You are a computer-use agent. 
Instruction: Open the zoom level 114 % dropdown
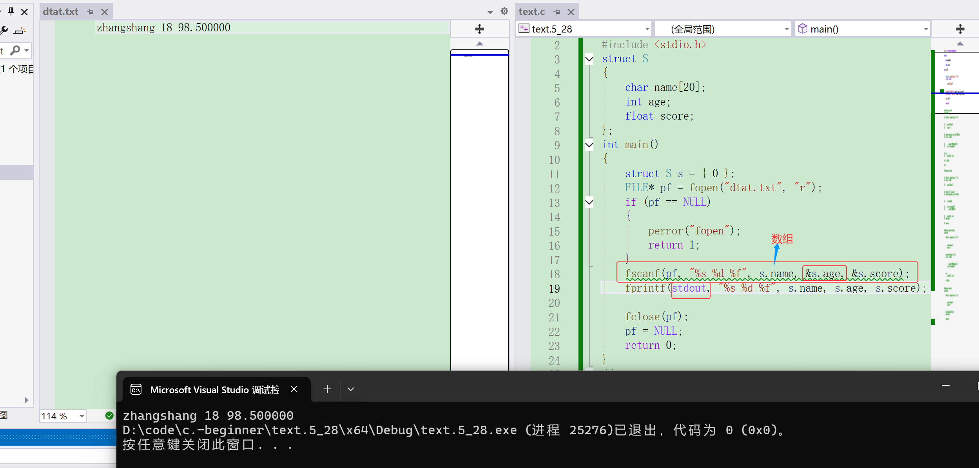(82, 416)
